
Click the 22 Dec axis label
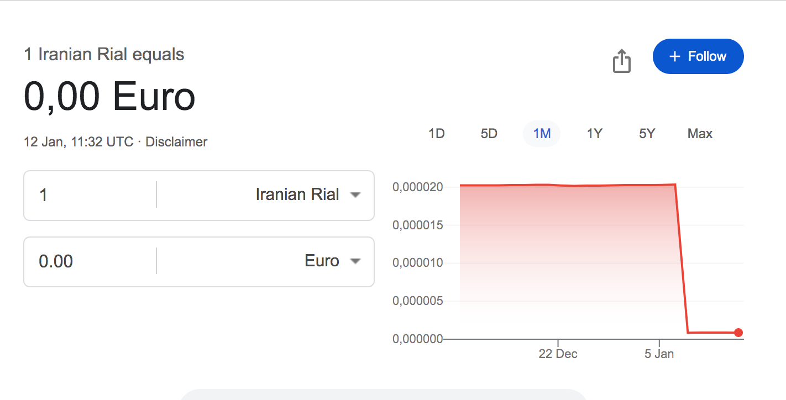558,354
